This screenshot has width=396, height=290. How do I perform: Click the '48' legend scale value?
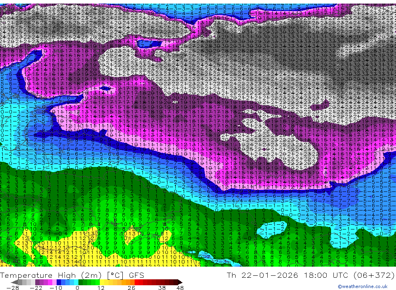(x=180, y=288)
